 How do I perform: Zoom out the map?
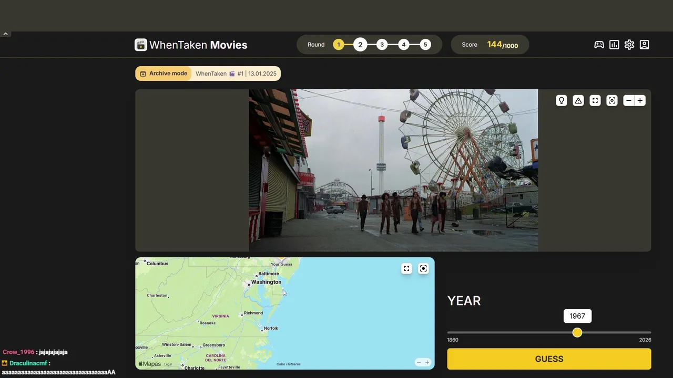[x=419, y=362]
